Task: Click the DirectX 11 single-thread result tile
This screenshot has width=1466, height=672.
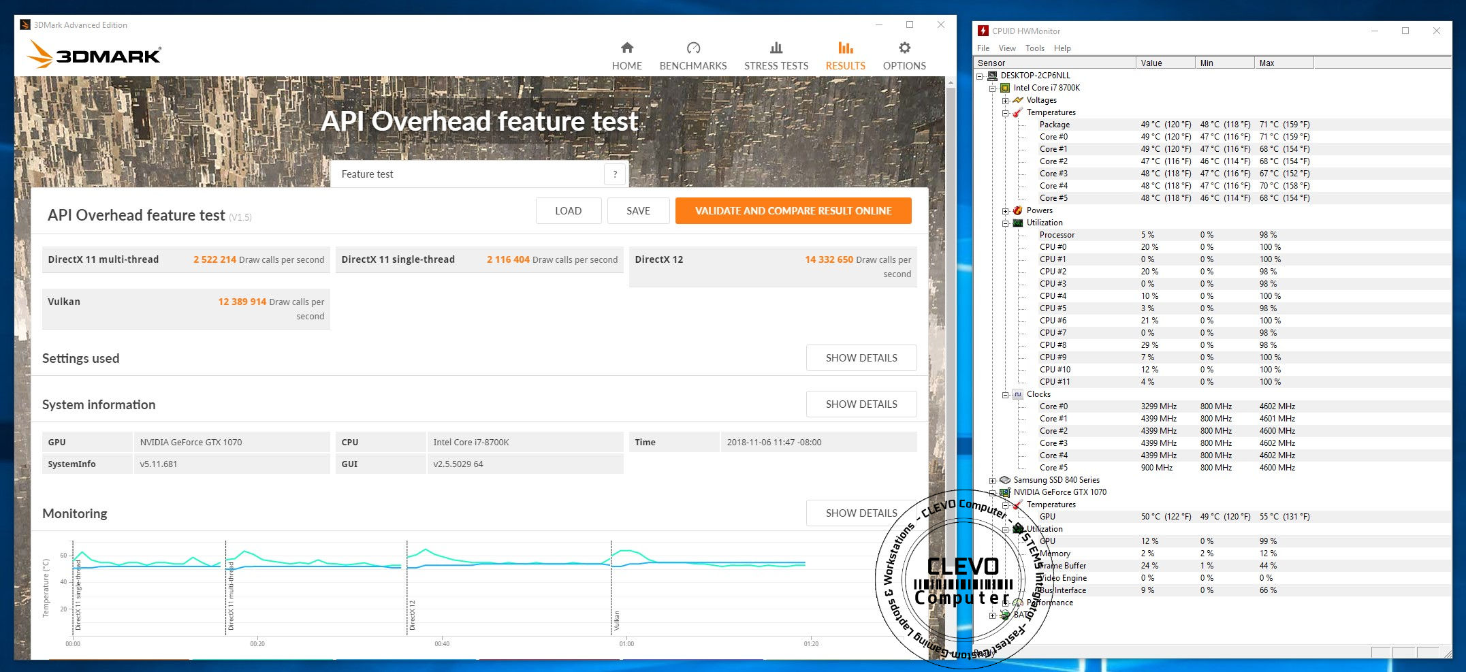Action: [x=479, y=259]
